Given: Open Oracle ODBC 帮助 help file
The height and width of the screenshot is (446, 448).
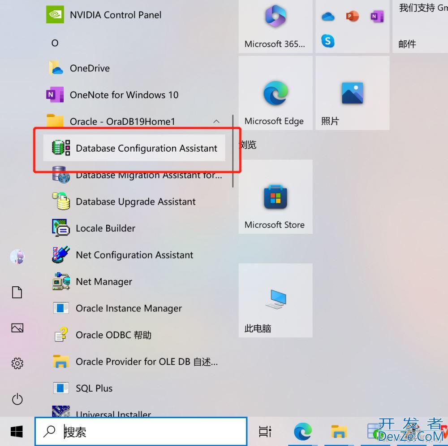Looking at the screenshot, I should (134, 335).
